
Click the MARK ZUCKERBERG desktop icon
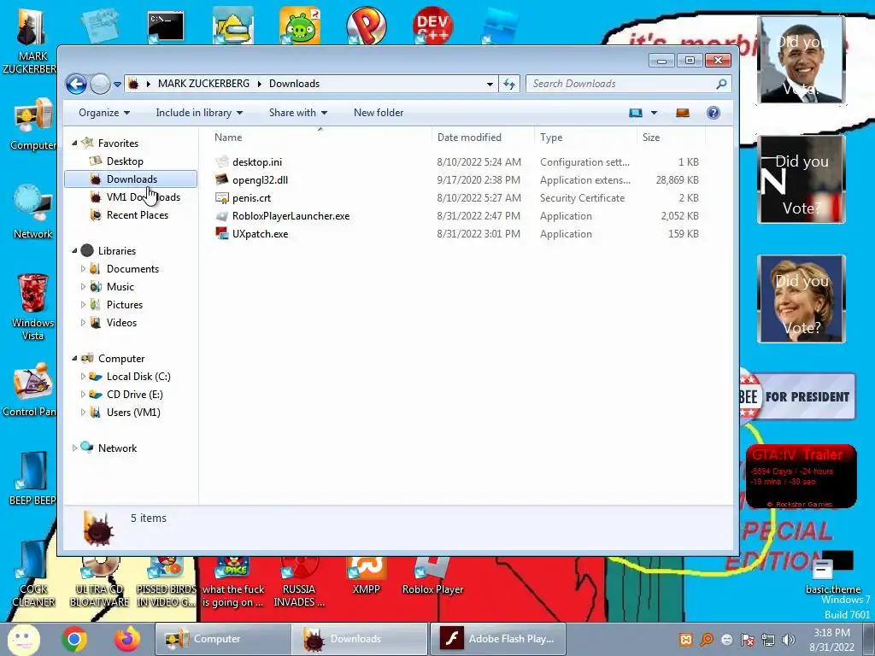pyautogui.click(x=30, y=40)
